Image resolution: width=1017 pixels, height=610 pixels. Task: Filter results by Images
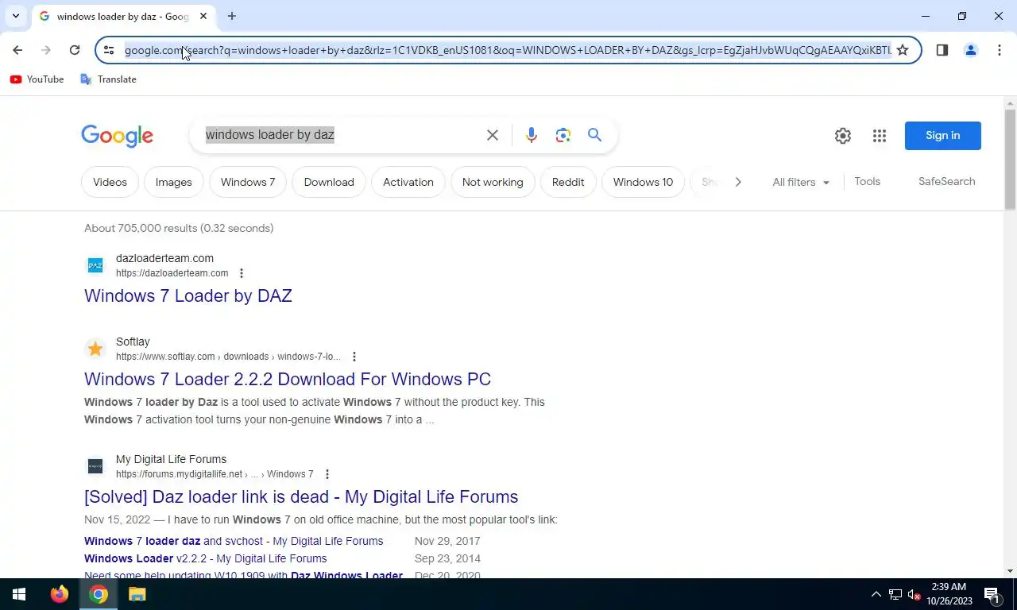(x=174, y=182)
